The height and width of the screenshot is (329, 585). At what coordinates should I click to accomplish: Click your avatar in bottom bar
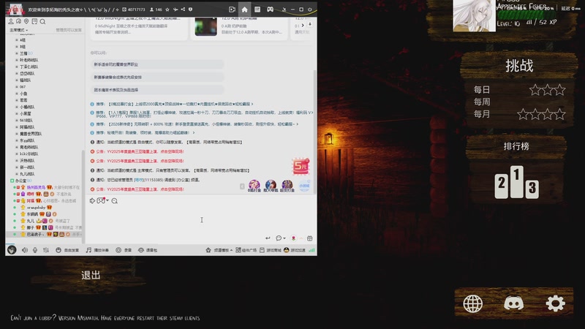click(12, 250)
